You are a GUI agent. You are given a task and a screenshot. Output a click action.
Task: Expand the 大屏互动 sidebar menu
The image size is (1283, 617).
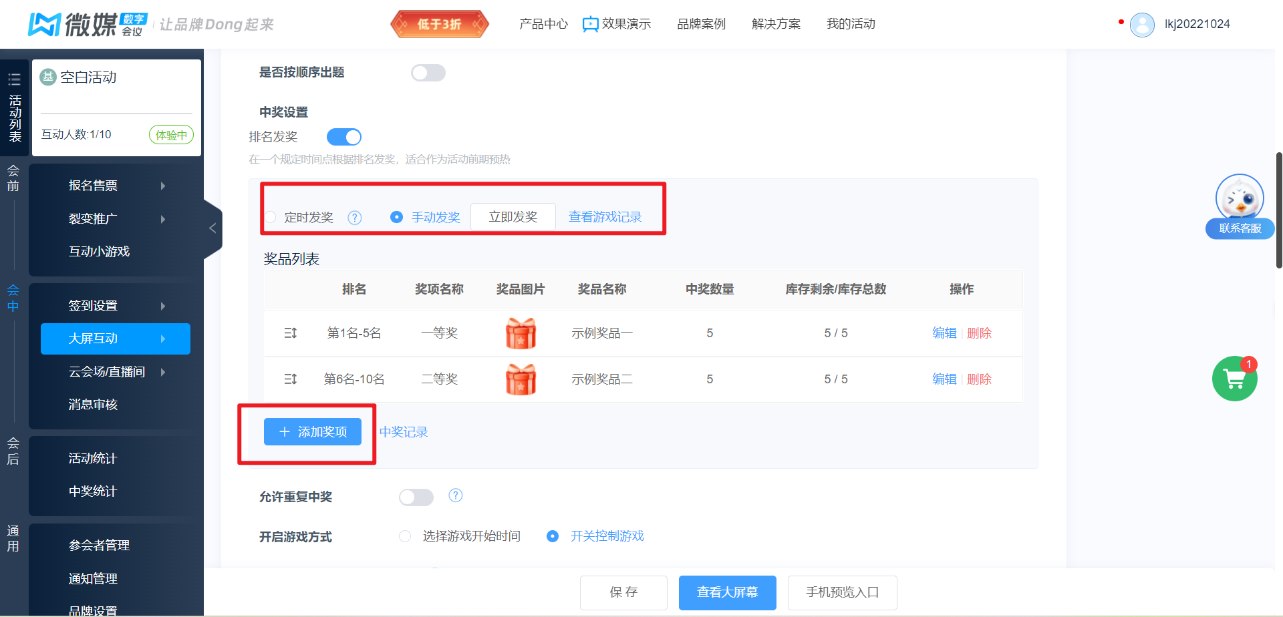116,339
